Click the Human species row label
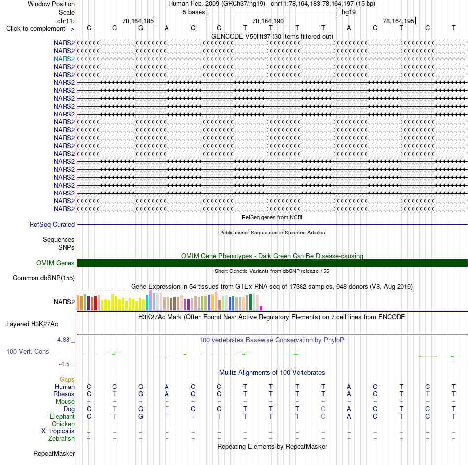This screenshot has height=465, width=468. click(x=65, y=387)
